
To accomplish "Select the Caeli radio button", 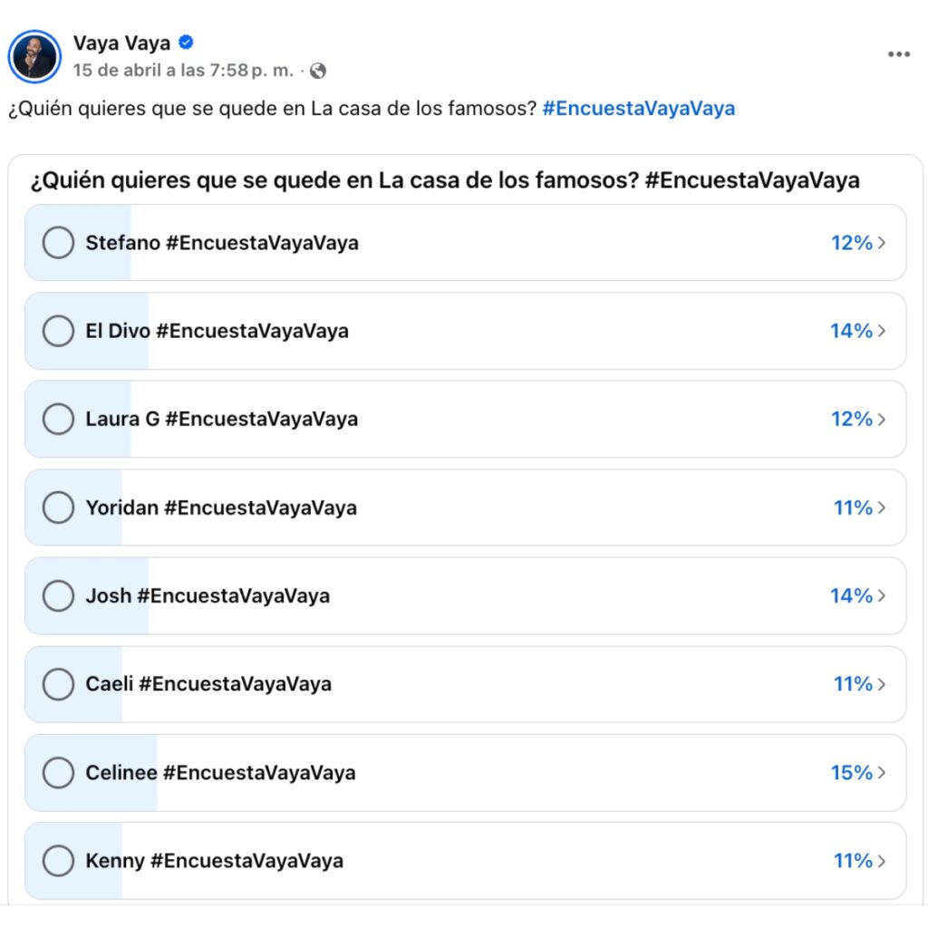I will [58, 684].
